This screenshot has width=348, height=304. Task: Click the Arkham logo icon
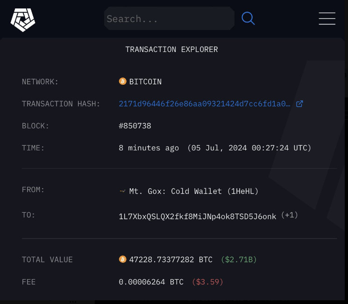point(23,19)
